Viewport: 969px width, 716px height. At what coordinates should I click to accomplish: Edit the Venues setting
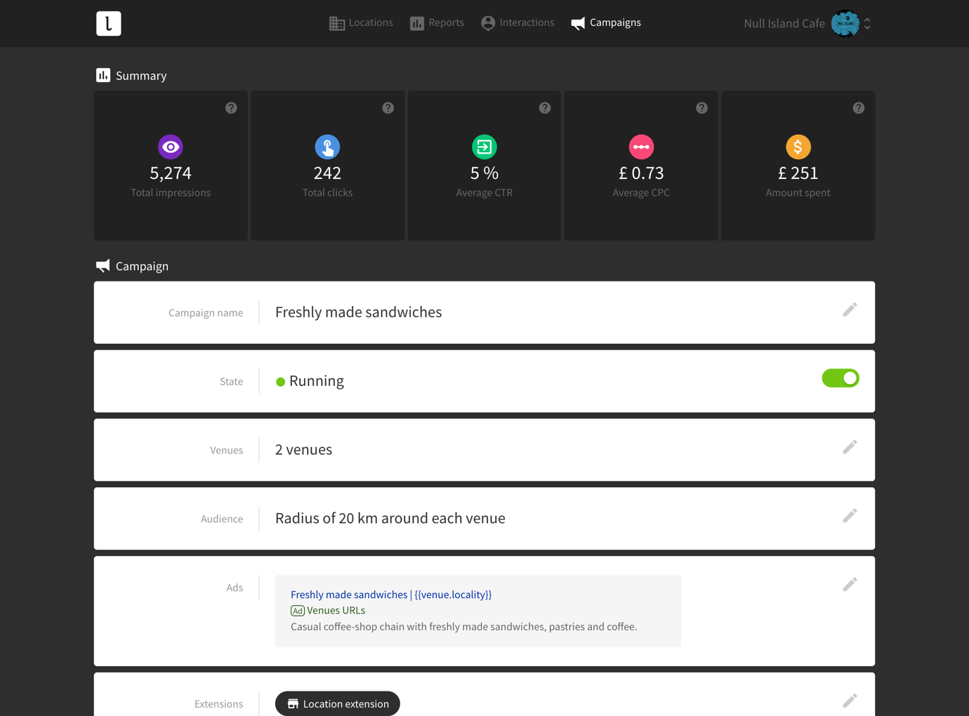850,447
